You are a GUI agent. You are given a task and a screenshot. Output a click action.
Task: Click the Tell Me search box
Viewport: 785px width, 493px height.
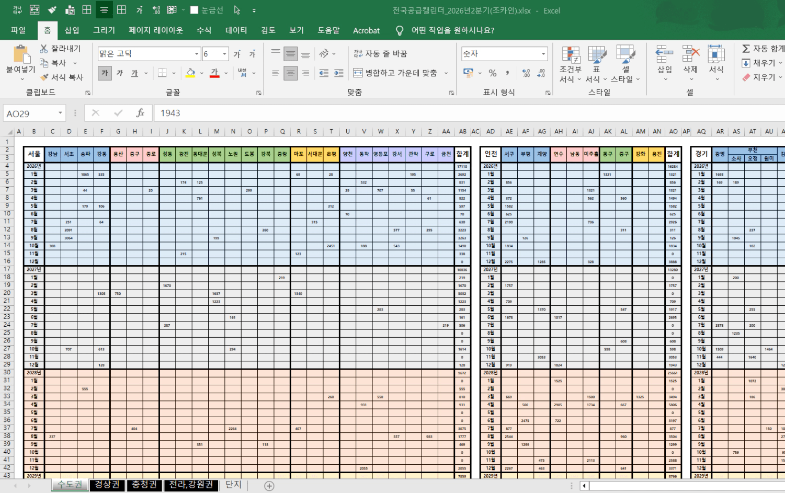pos(452,30)
